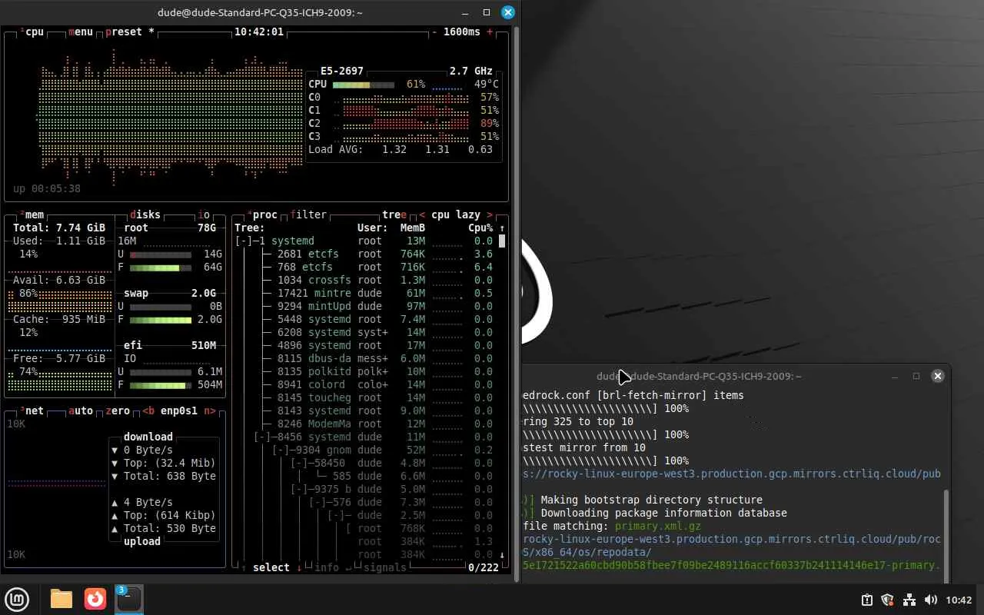Click the CPU total usage meter

[364, 84]
